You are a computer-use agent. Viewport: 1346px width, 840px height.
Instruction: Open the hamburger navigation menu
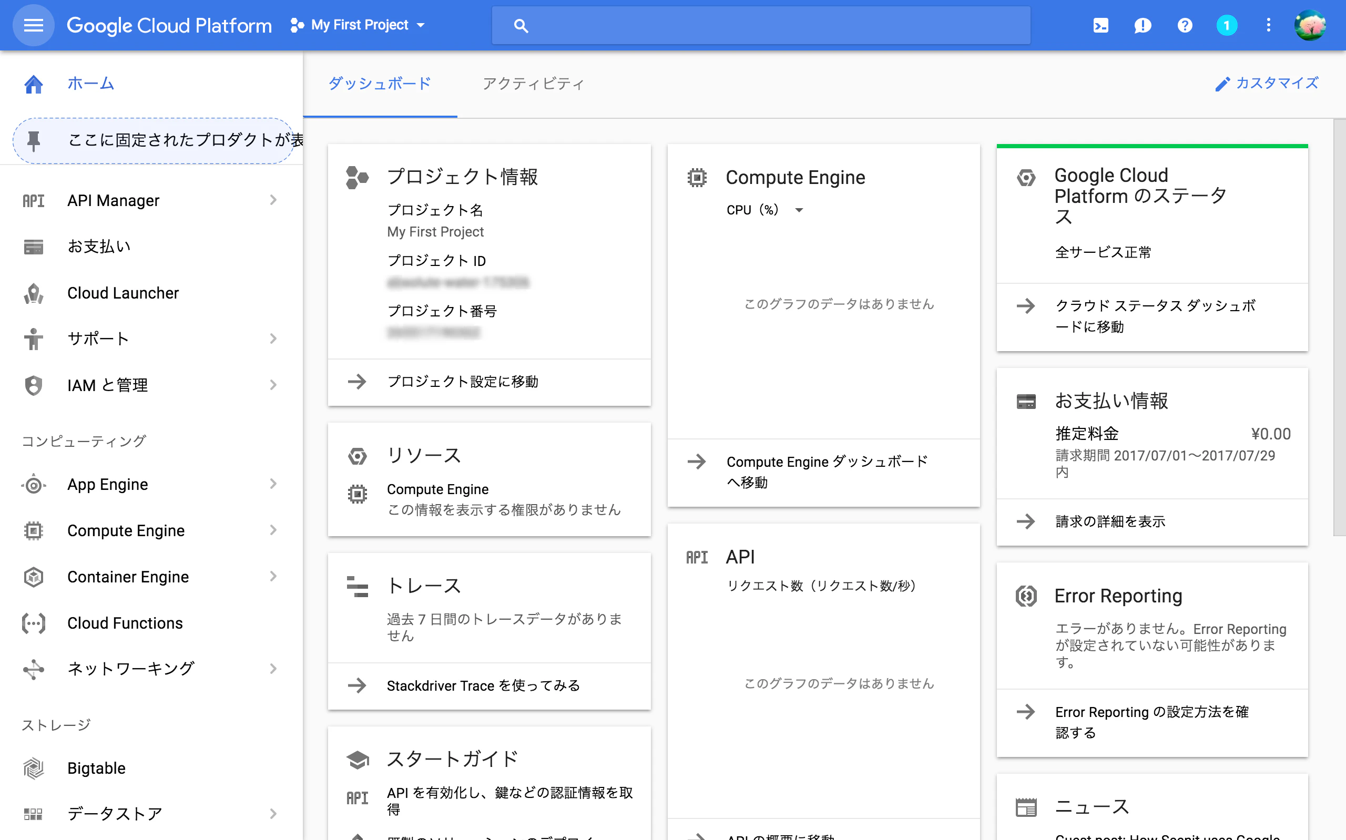pyautogui.click(x=33, y=25)
